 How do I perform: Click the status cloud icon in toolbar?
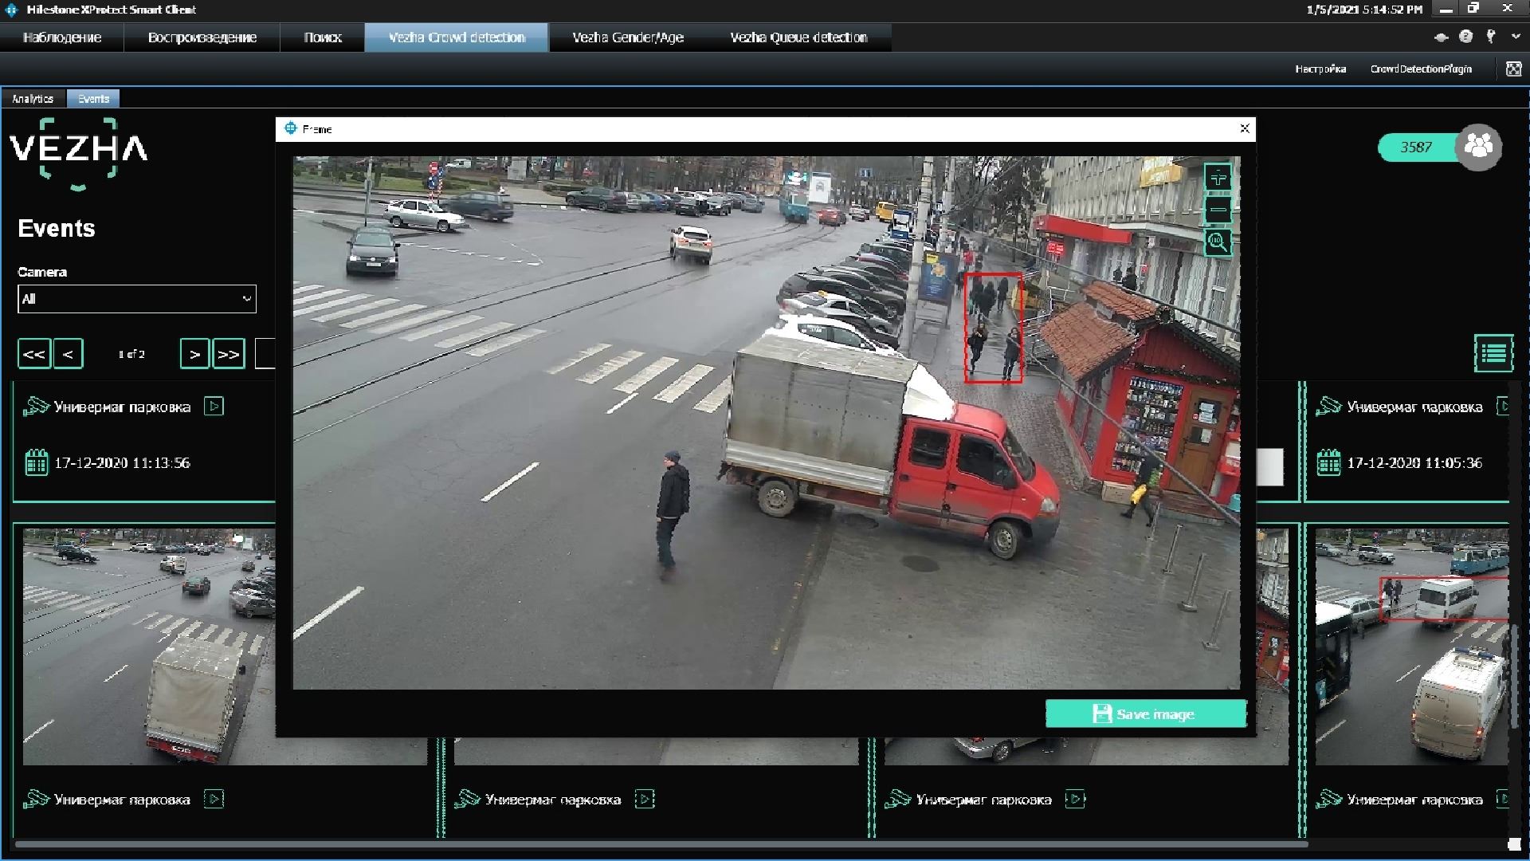(1441, 37)
